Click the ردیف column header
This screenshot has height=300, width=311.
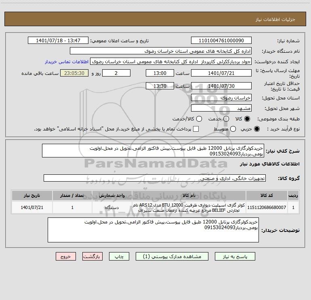293,195
